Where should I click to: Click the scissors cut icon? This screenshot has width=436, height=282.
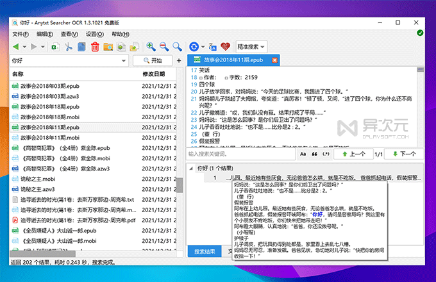tap(69, 47)
